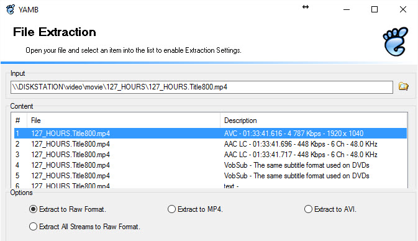Click the file name in row 2
418x241 pixels.
pyautogui.click(x=70, y=144)
